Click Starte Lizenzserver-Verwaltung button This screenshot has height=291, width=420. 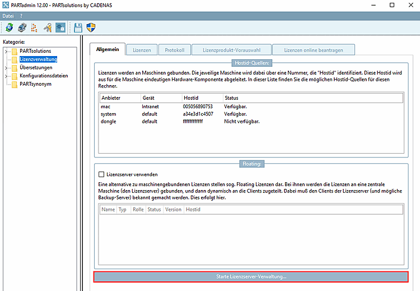(251, 277)
